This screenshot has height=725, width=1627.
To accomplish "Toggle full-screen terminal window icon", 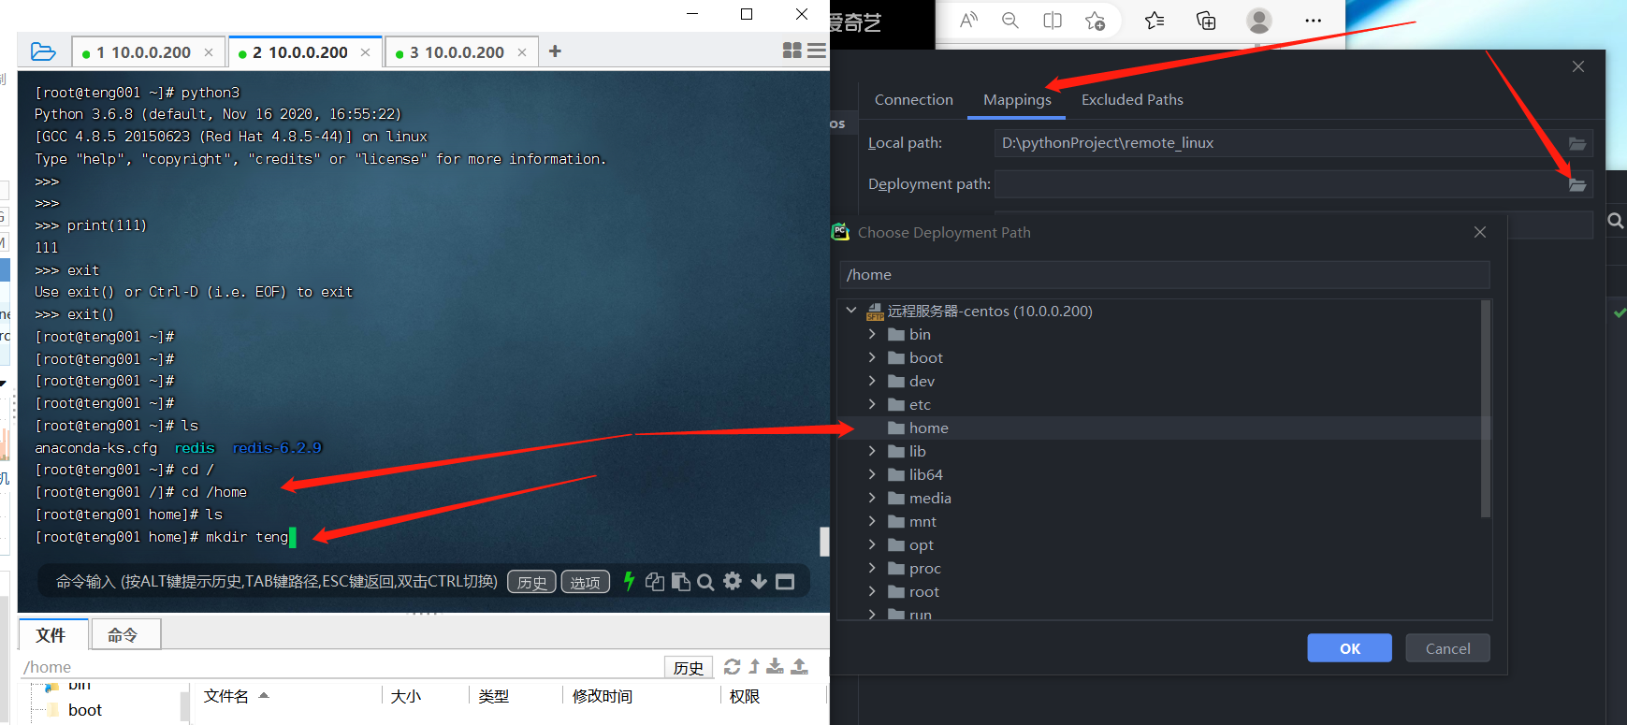I will pos(785,582).
